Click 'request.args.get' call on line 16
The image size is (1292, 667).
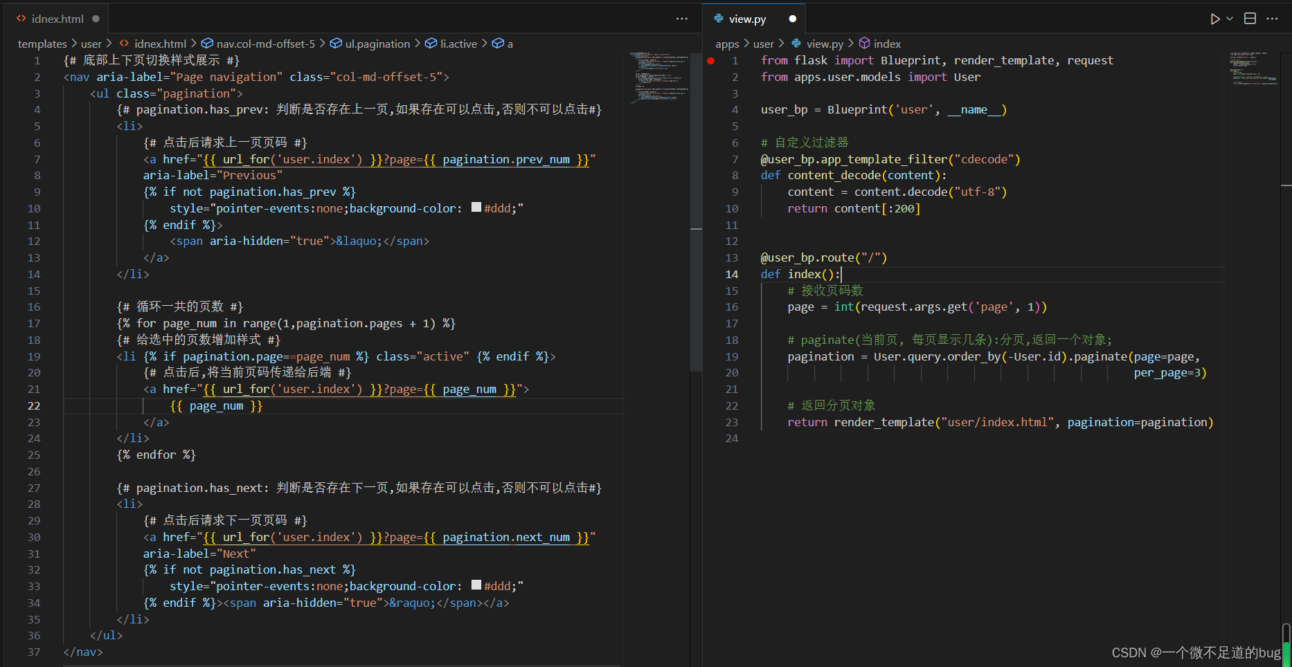point(914,307)
